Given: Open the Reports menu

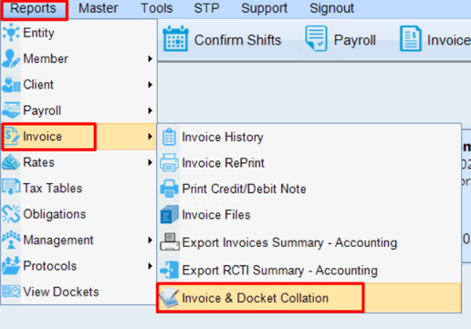Looking at the screenshot, I should pos(33,8).
